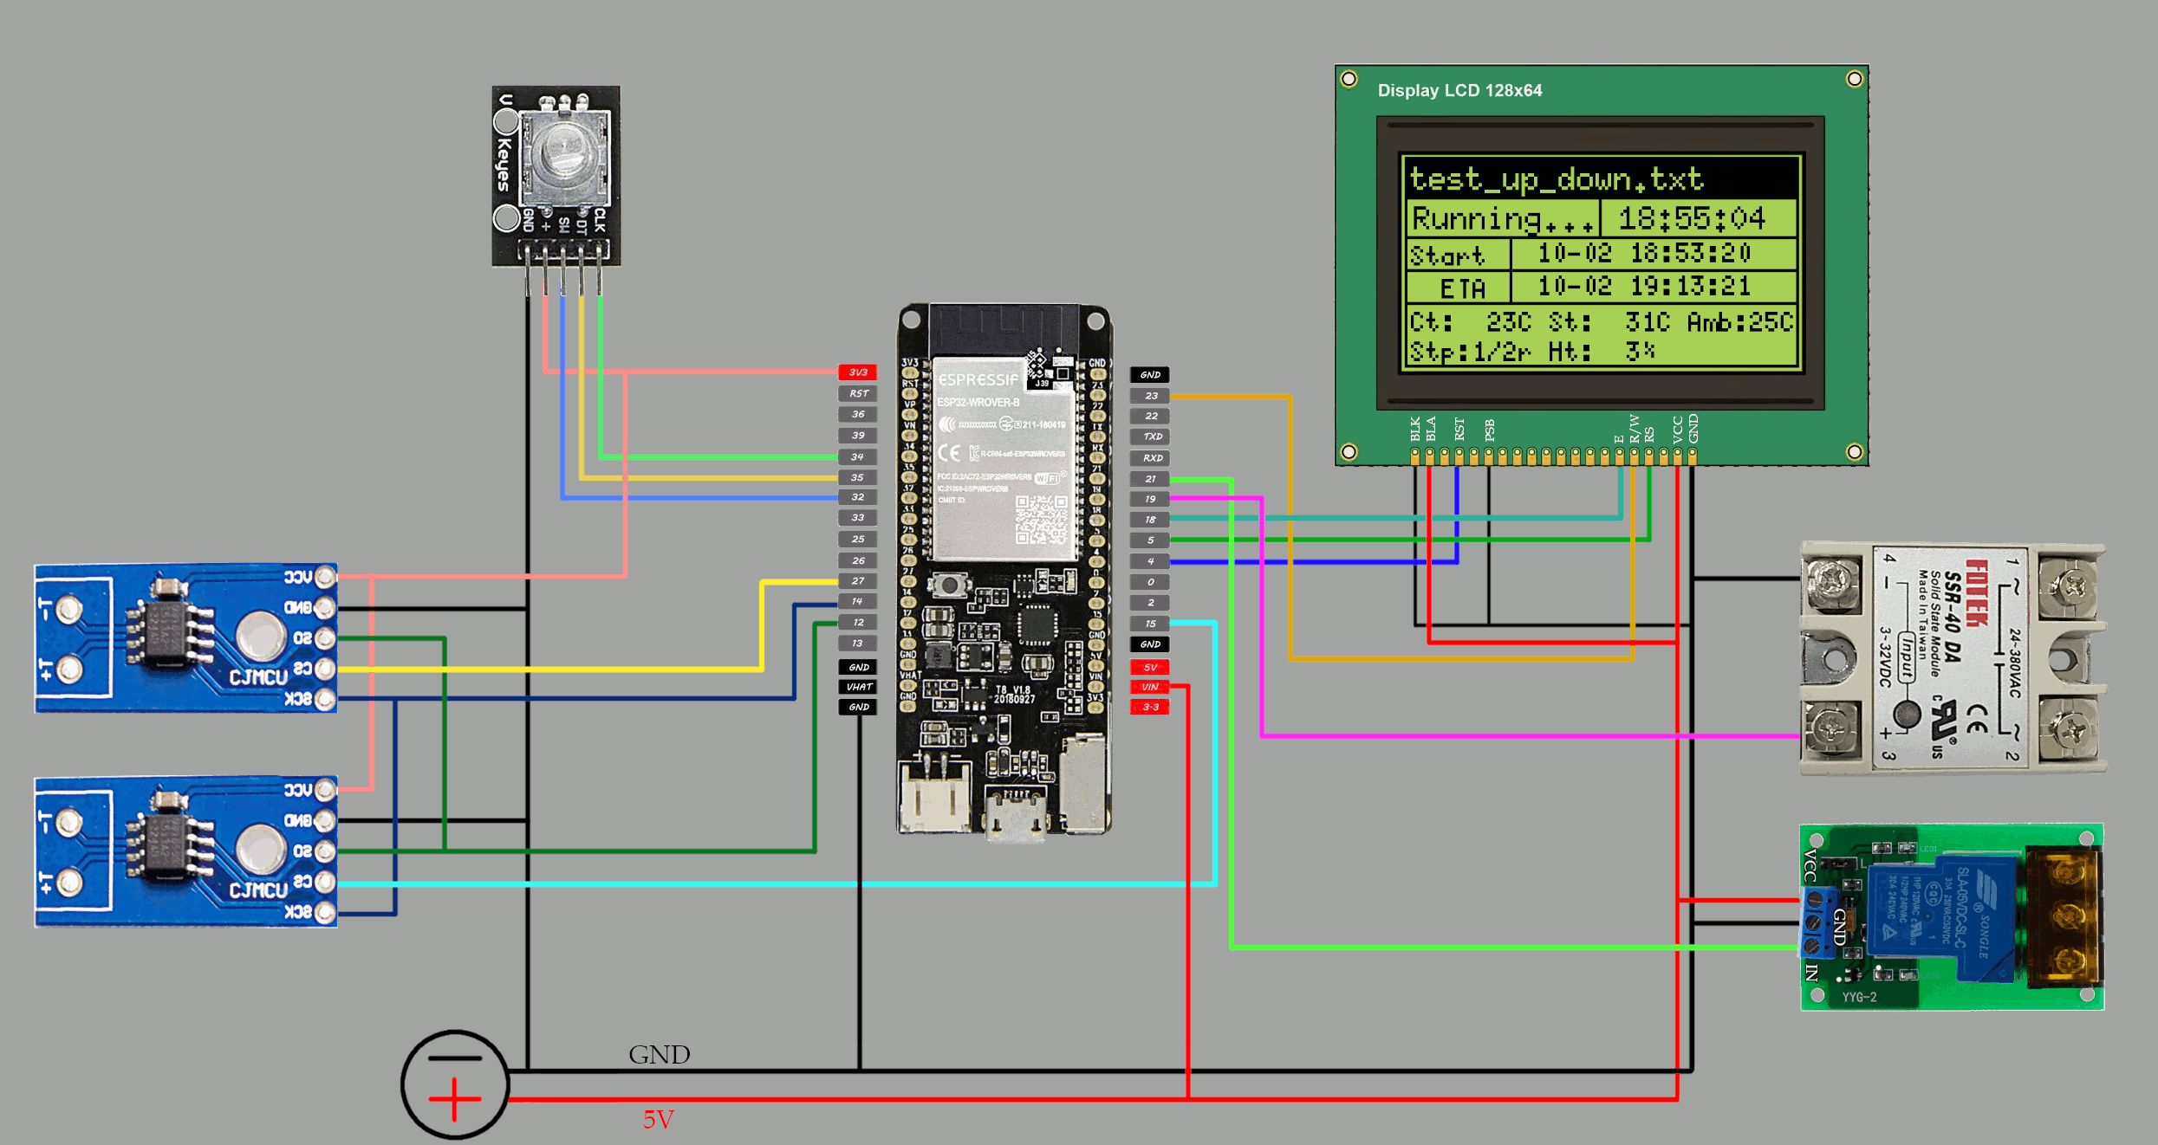Click the pin '23' label
The width and height of the screenshot is (2158, 1145).
pos(1150,396)
